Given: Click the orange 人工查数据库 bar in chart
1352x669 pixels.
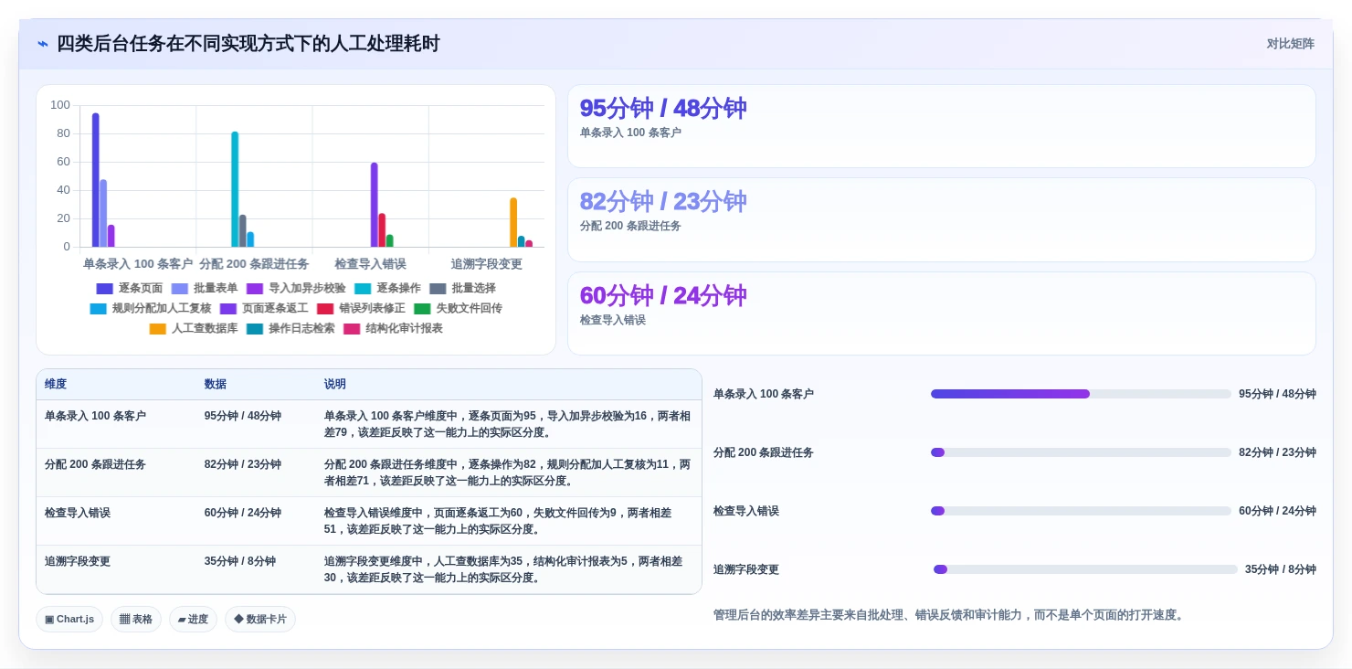Looking at the screenshot, I should (513, 222).
